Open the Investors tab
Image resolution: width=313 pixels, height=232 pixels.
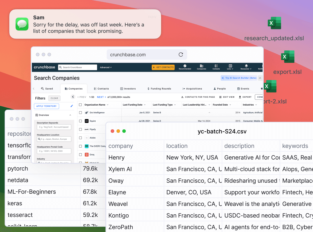128,88
